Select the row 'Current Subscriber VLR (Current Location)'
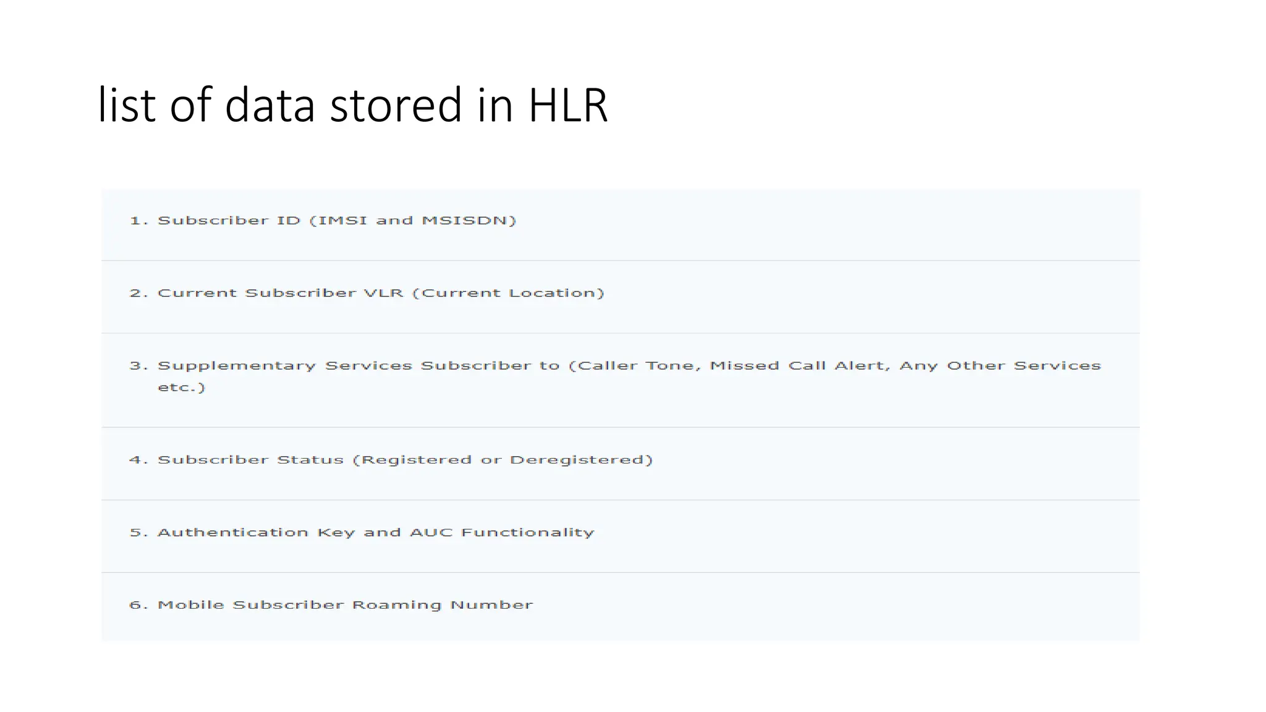This screenshot has height=712, width=1266. click(620, 297)
